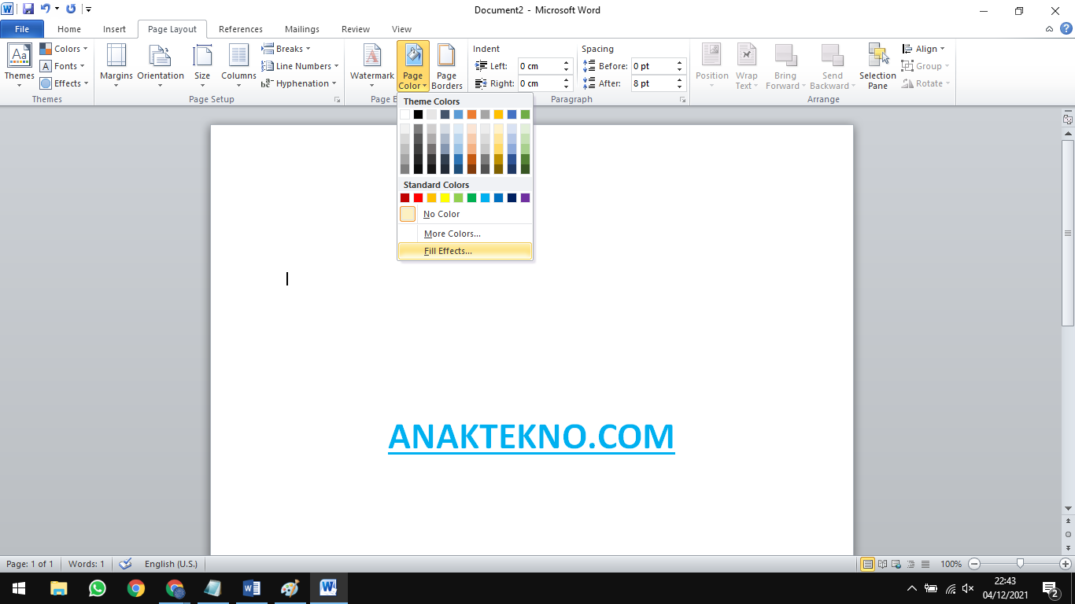This screenshot has height=604, width=1075.
Task: Click English (U.S.) language indicator
Action: 171,564
